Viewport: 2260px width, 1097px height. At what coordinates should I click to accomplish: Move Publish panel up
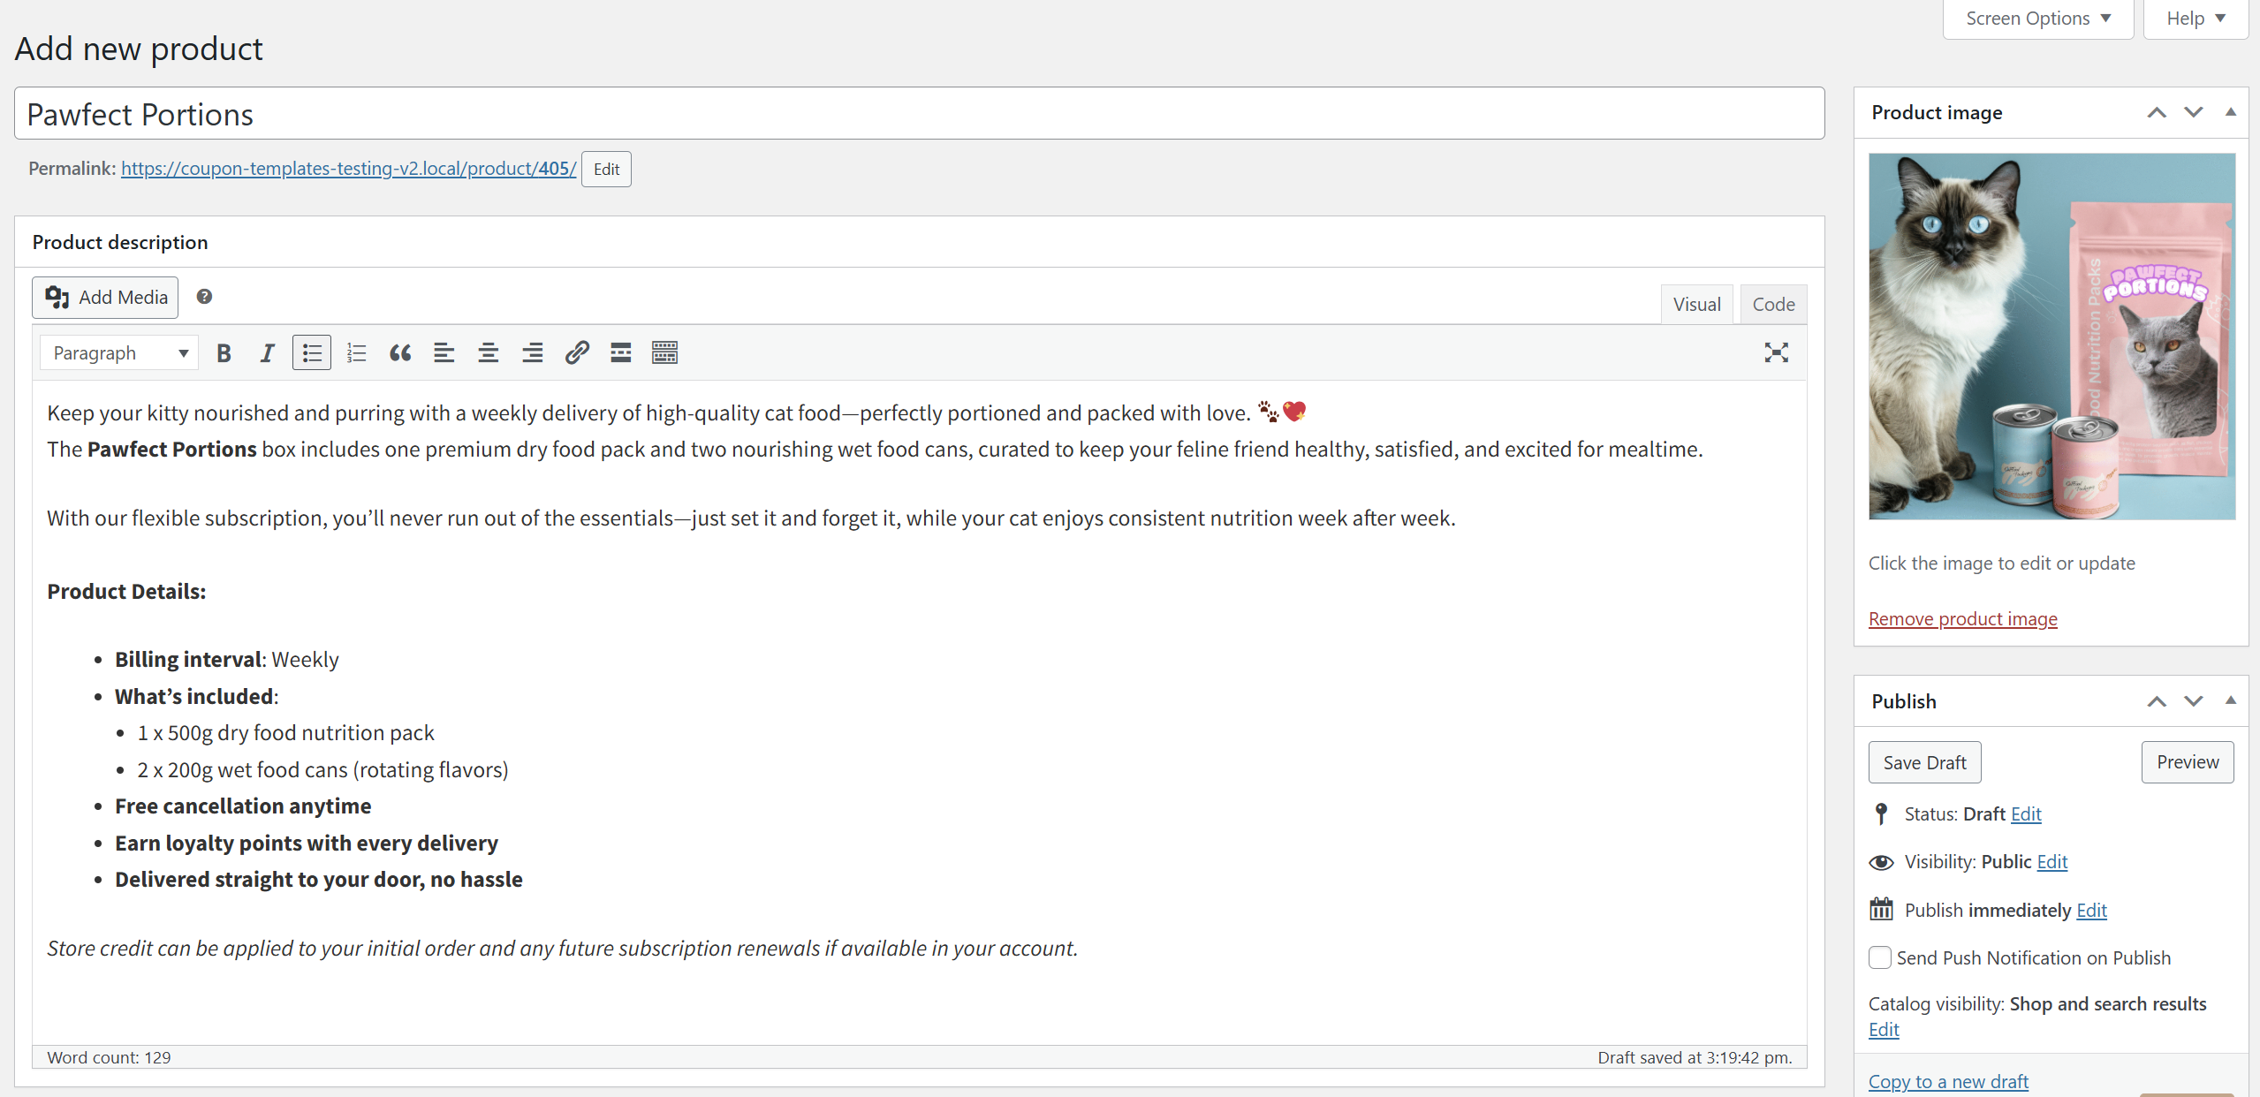[x=2157, y=701]
